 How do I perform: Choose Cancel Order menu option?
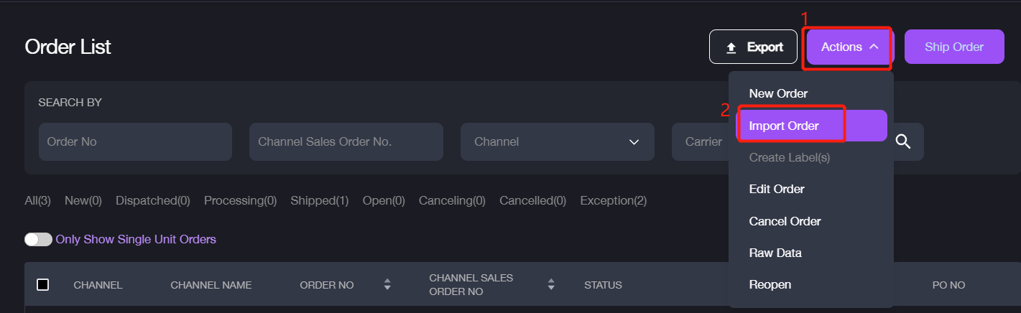pyautogui.click(x=785, y=221)
